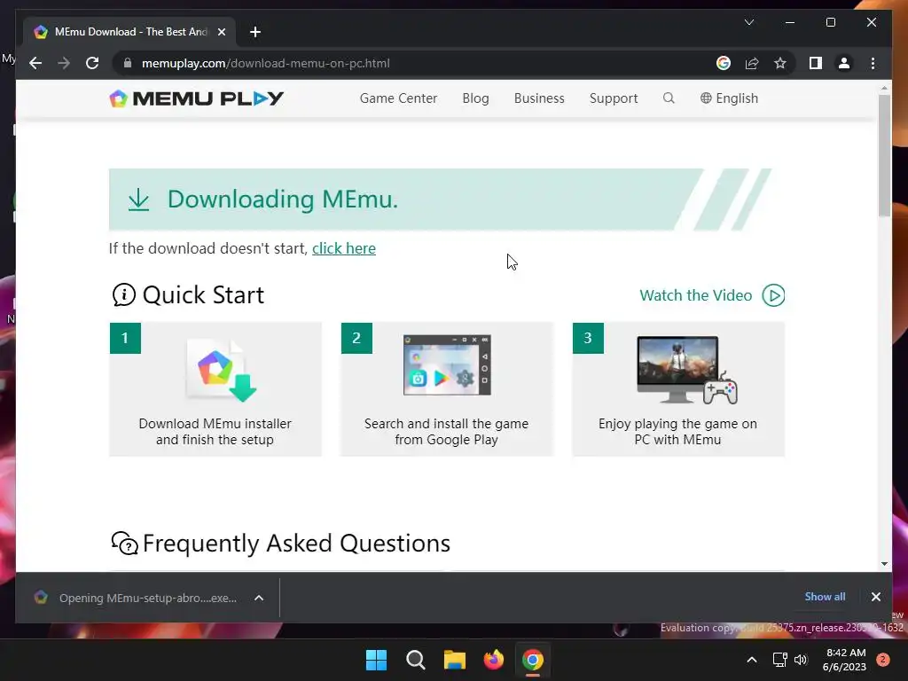Click the Watch the Video link
Viewport: 908px width, 681px height.
coord(695,295)
